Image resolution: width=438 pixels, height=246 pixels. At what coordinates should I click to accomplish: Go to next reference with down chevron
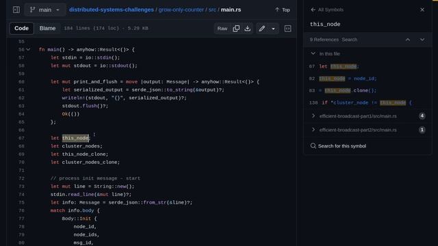point(422,40)
